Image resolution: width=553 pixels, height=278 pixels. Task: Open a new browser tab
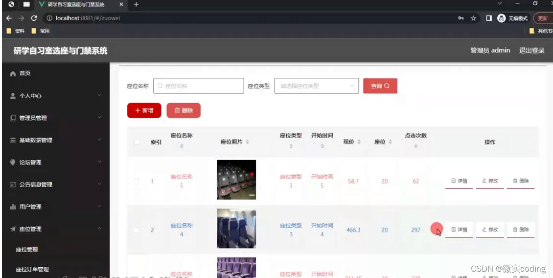point(136,4)
